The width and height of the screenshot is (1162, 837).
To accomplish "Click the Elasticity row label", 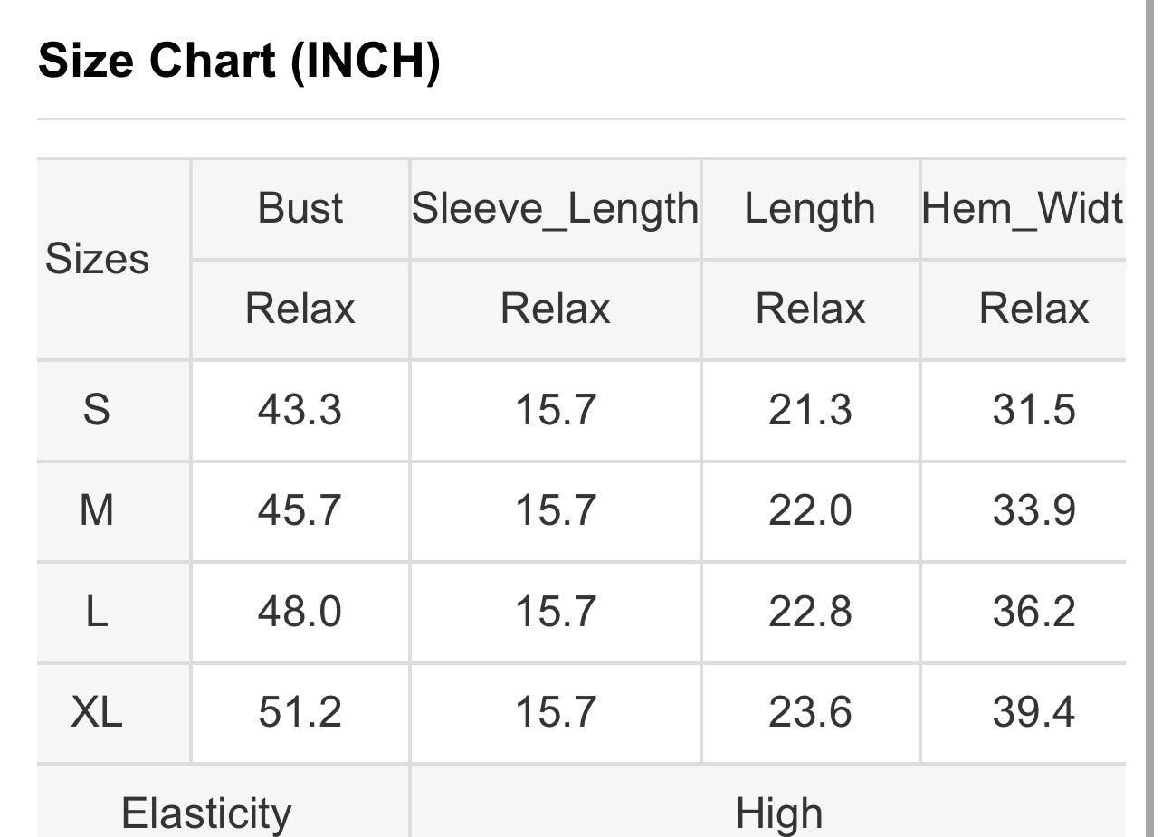I will tap(206, 812).
